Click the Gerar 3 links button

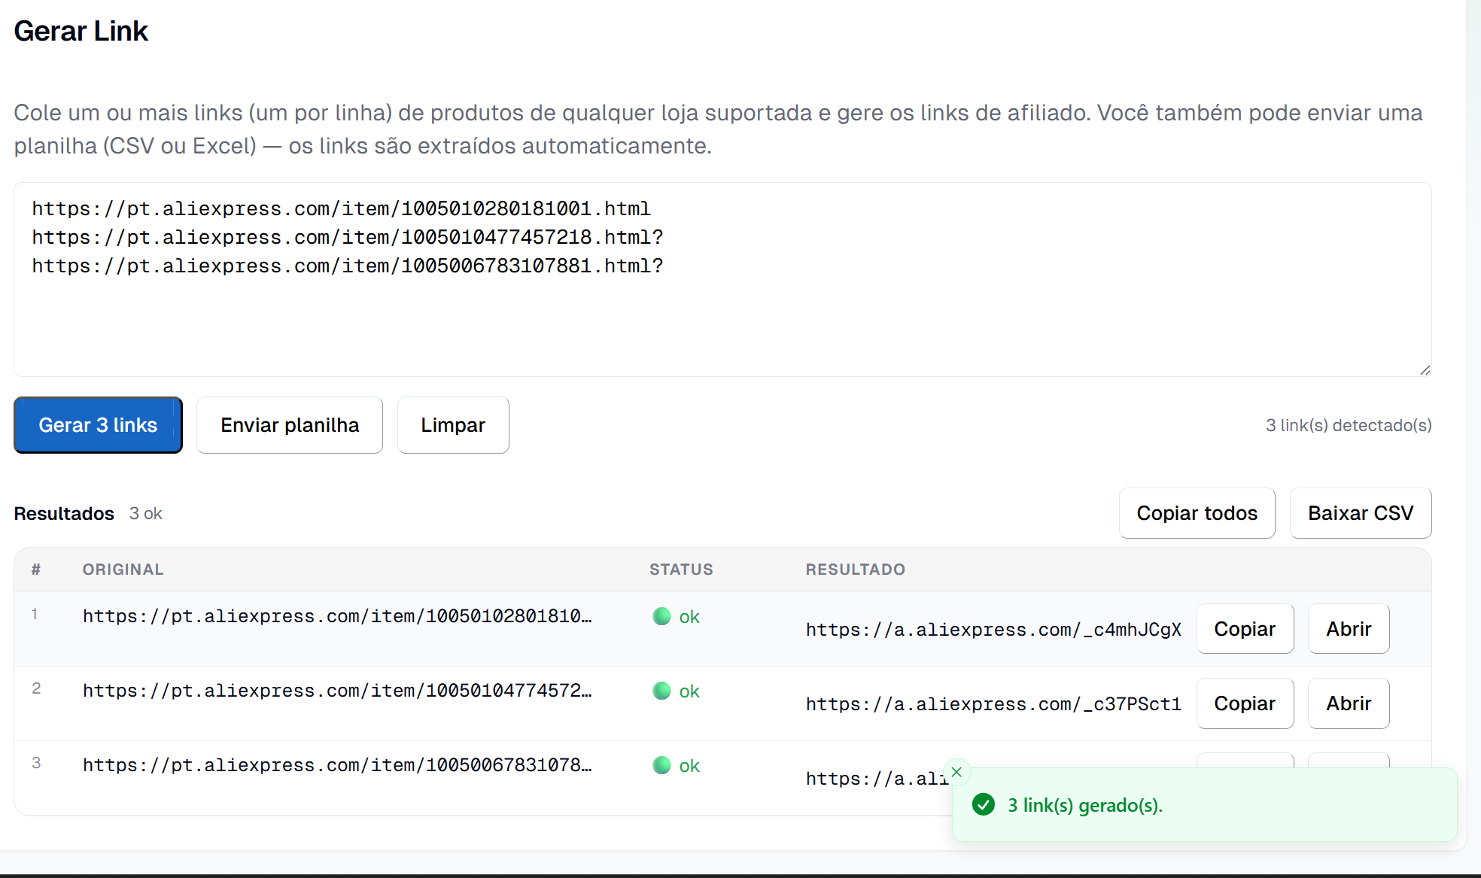click(98, 425)
